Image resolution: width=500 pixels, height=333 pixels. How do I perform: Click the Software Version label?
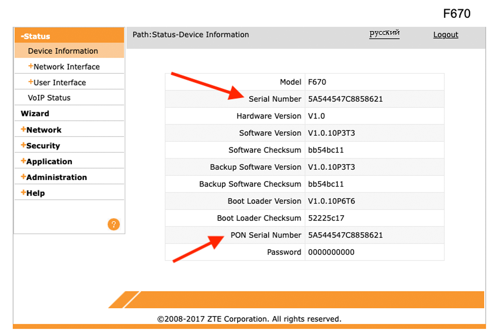coord(270,133)
